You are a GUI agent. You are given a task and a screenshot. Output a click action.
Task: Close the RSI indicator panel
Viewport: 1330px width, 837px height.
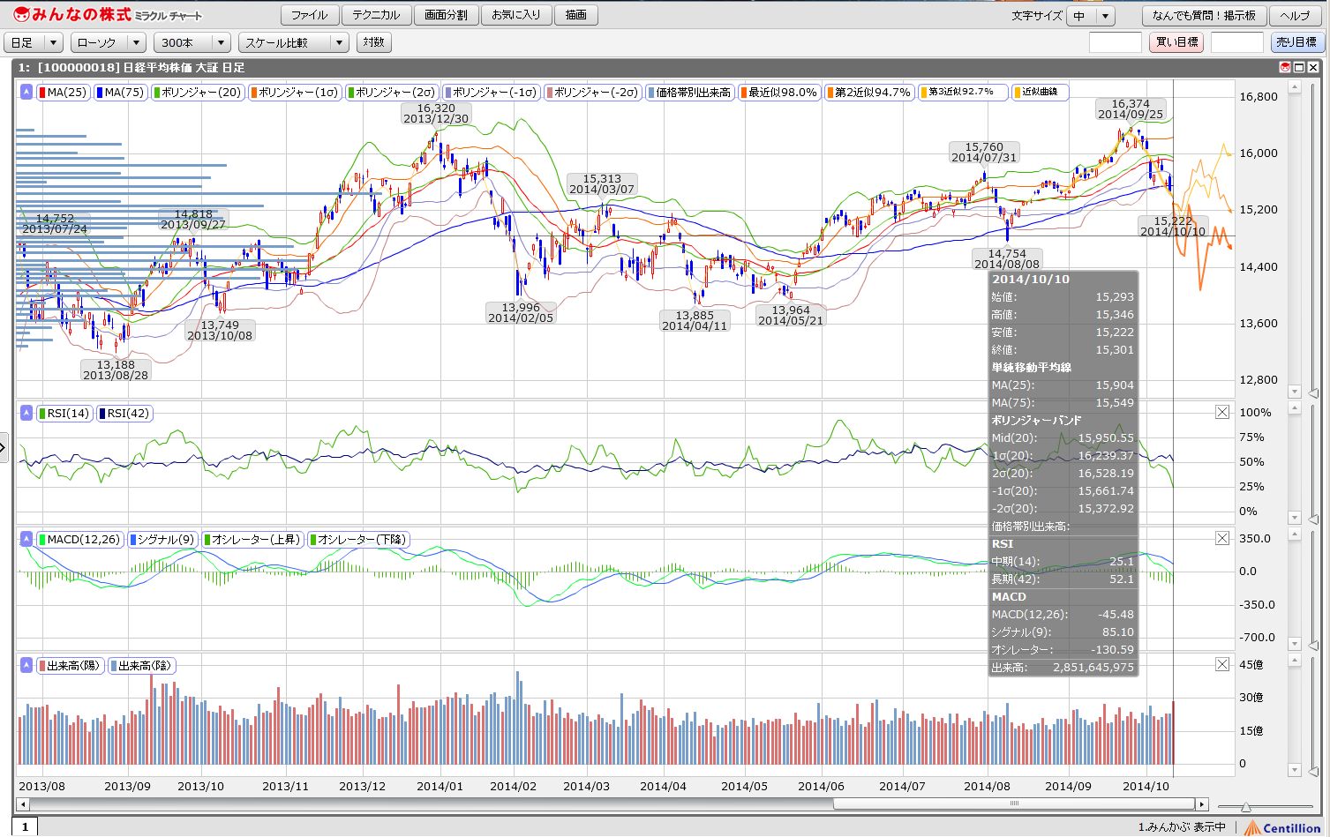pos(1222,412)
